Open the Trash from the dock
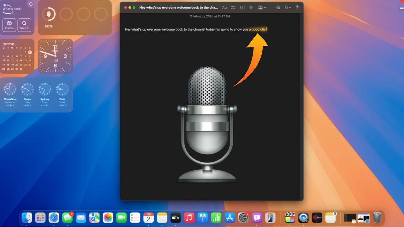Viewport: 404px width, 227px height. [377, 218]
